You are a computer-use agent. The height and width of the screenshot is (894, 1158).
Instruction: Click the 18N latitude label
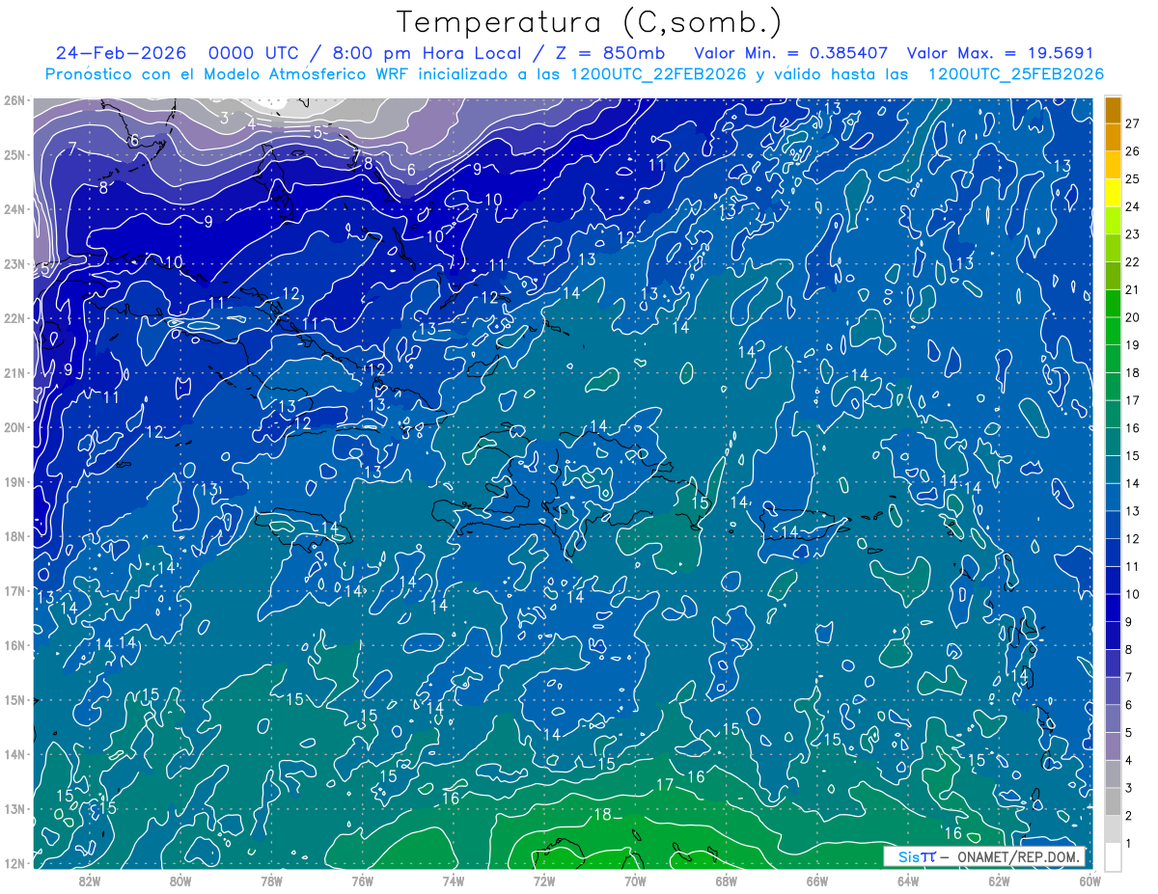tap(14, 536)
